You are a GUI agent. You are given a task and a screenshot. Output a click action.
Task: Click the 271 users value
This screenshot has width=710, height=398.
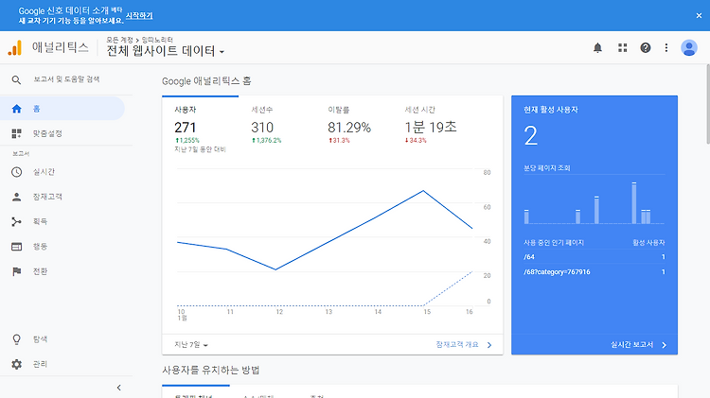click(x=186, y=128)
